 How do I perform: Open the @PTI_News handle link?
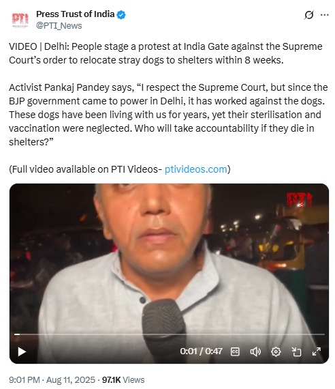tap(59, 25)
